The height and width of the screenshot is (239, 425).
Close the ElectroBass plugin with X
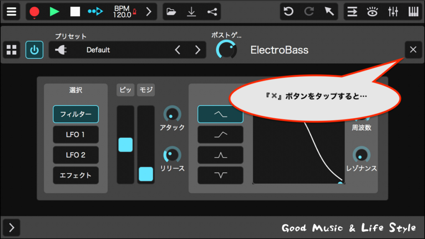pyautogui.click(x=413, y=50)
